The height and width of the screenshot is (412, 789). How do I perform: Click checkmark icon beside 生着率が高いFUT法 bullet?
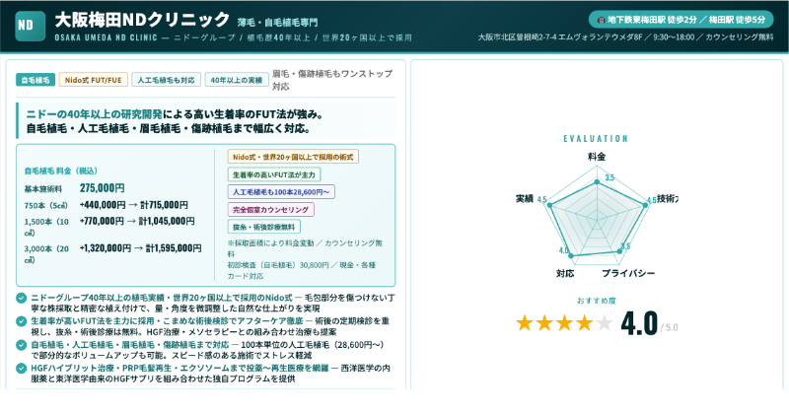coord(22,320)
